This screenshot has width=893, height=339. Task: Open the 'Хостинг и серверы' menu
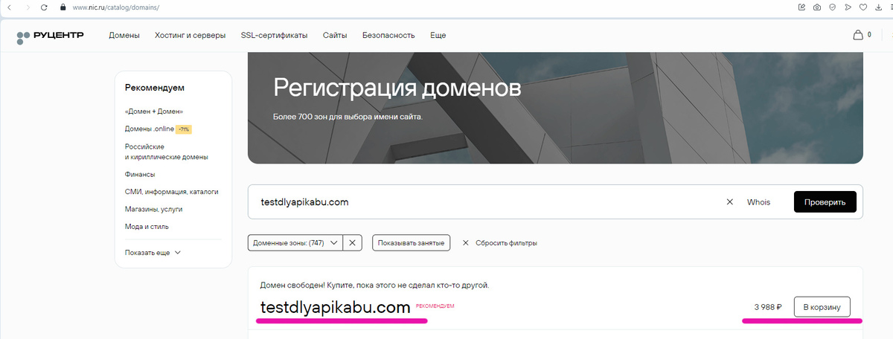pyautogui.click(x=190, y=36)
